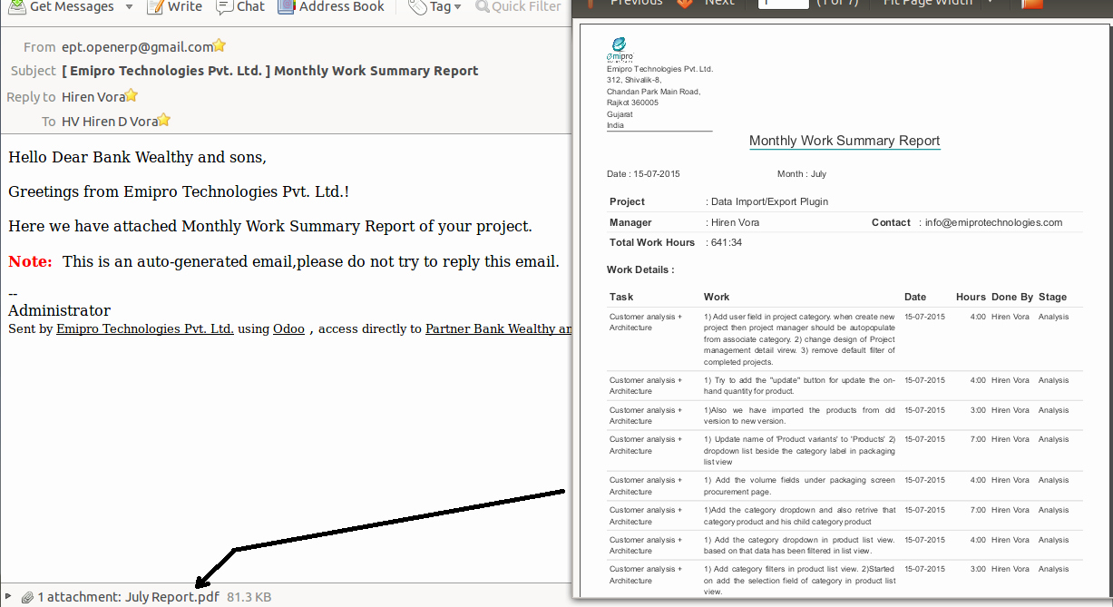Open the Chat toolbar button
This screenshot has height=607, width=1113.
pyautogui.click(x=241, y=6)
